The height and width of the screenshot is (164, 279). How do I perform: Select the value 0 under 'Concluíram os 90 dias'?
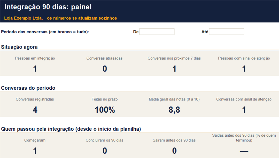[105, 151]
